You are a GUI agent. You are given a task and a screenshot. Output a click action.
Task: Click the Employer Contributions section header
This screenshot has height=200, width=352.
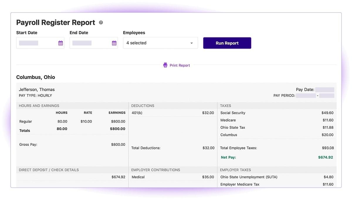click(x=155, y=170)
